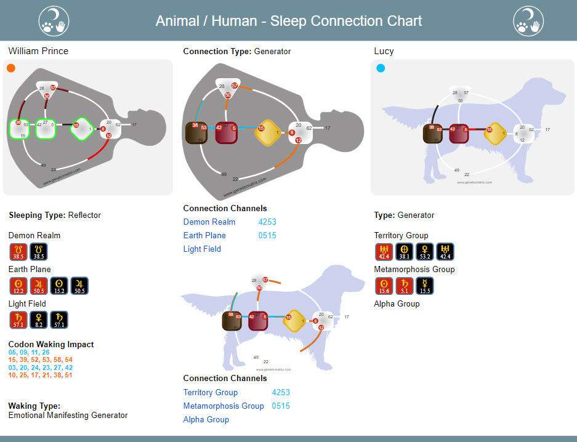This screenshot has width=577, height=442.
Task: Select red 38.5 Demon Realm glyph tile
Action: coord(18,252)
